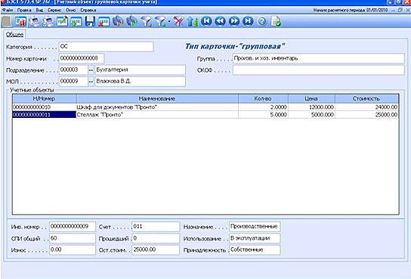
Task: Click the plain printer icon
Action: 34,21
